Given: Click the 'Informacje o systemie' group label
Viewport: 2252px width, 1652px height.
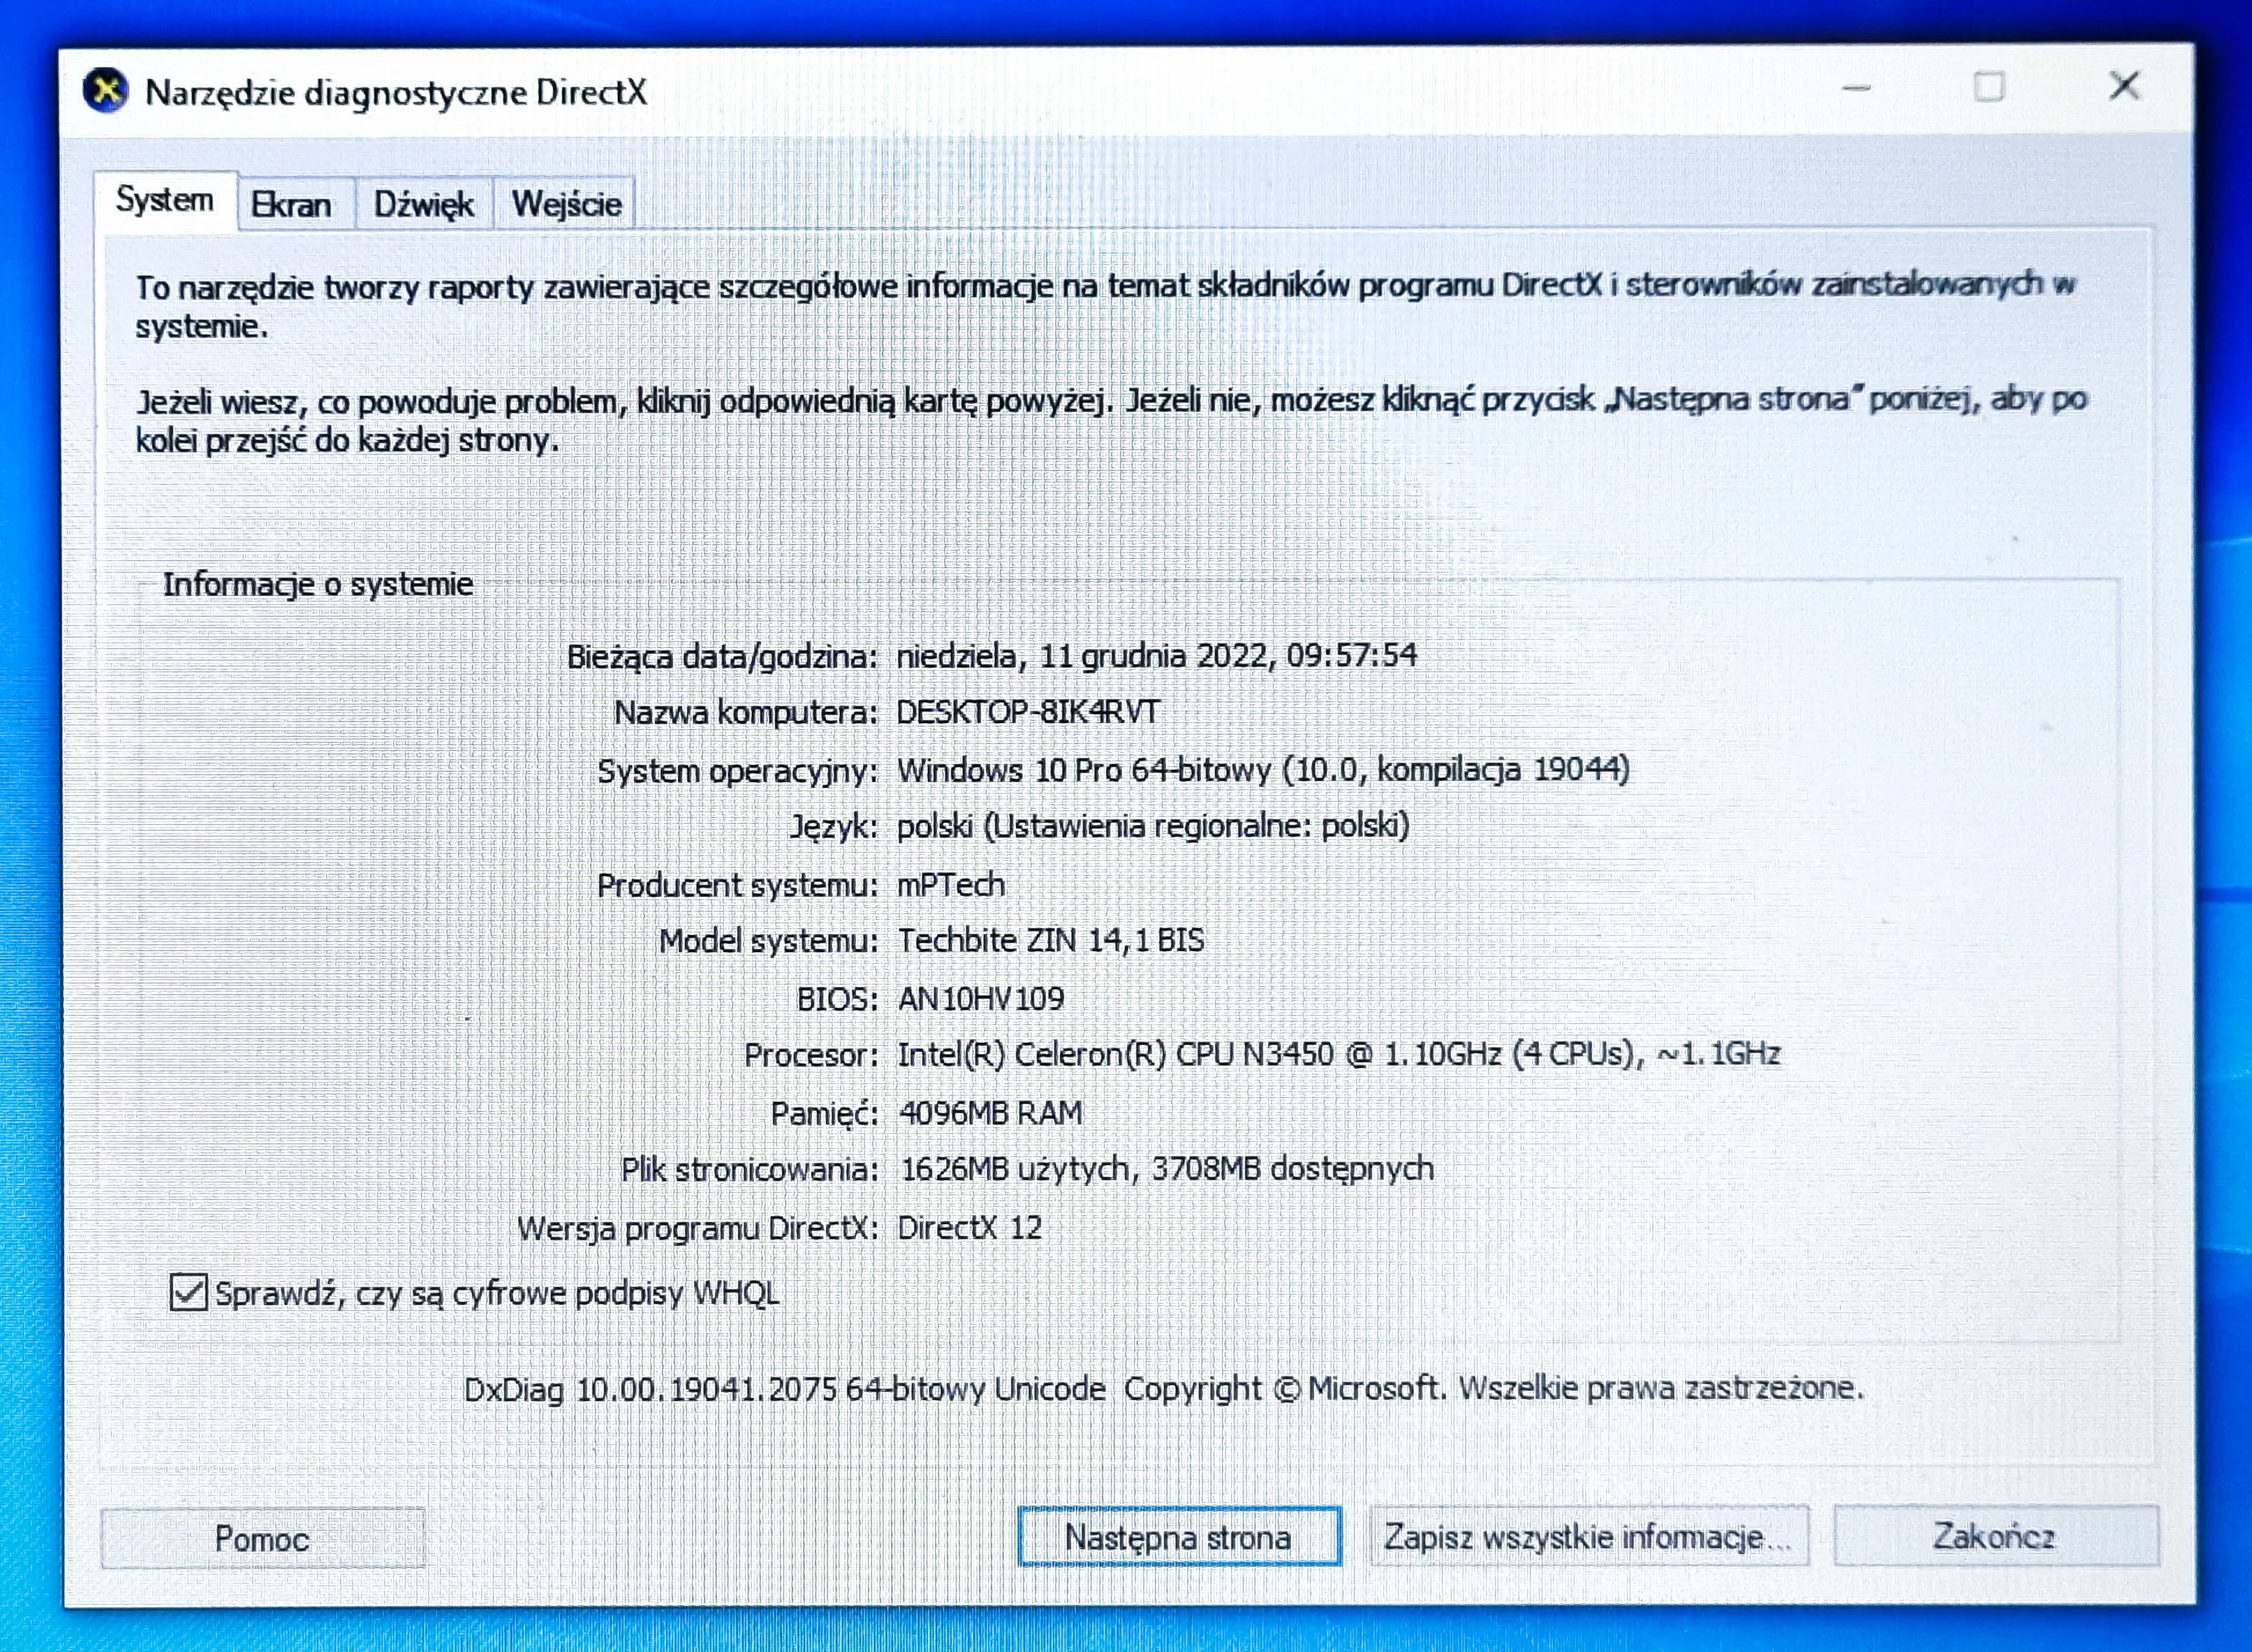Looking at the screenshot, I should click(318, 584).
